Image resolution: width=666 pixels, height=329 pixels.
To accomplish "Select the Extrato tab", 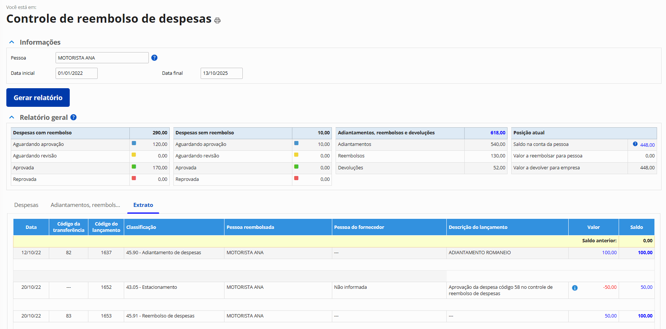I will [x=143, y=205].
